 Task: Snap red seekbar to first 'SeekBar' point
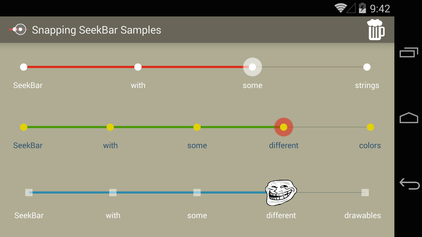tap(24, 67)
